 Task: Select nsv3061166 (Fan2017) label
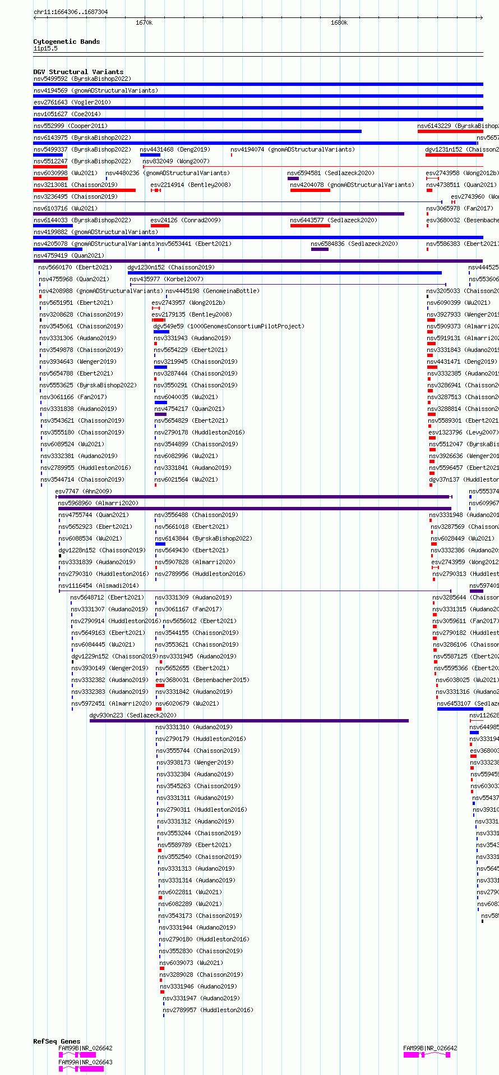click(x=73, y=397)
